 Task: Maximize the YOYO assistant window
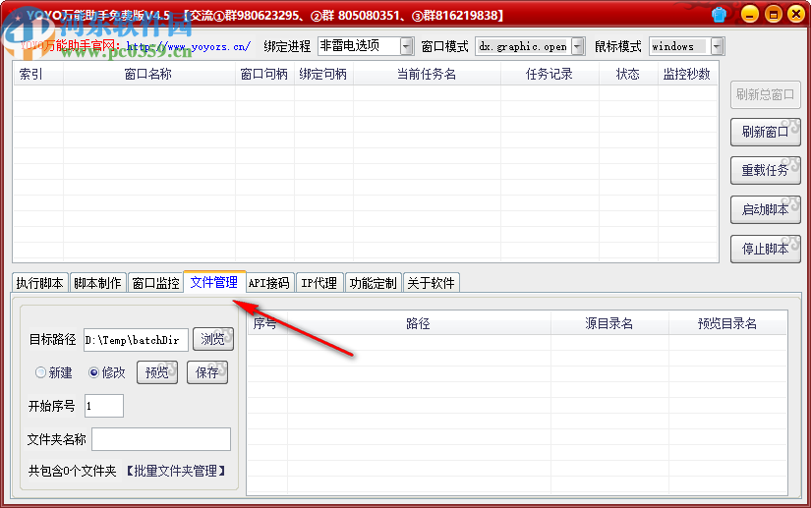coord(774,15)
